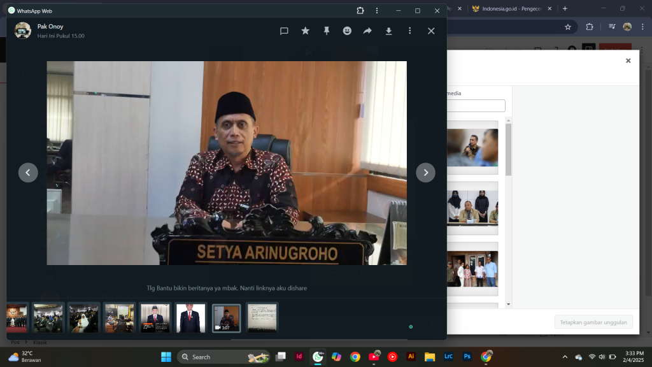The image size is (652, 367).
Task: Select the 3:07 video thumbnail
Action: coord(226,319)
